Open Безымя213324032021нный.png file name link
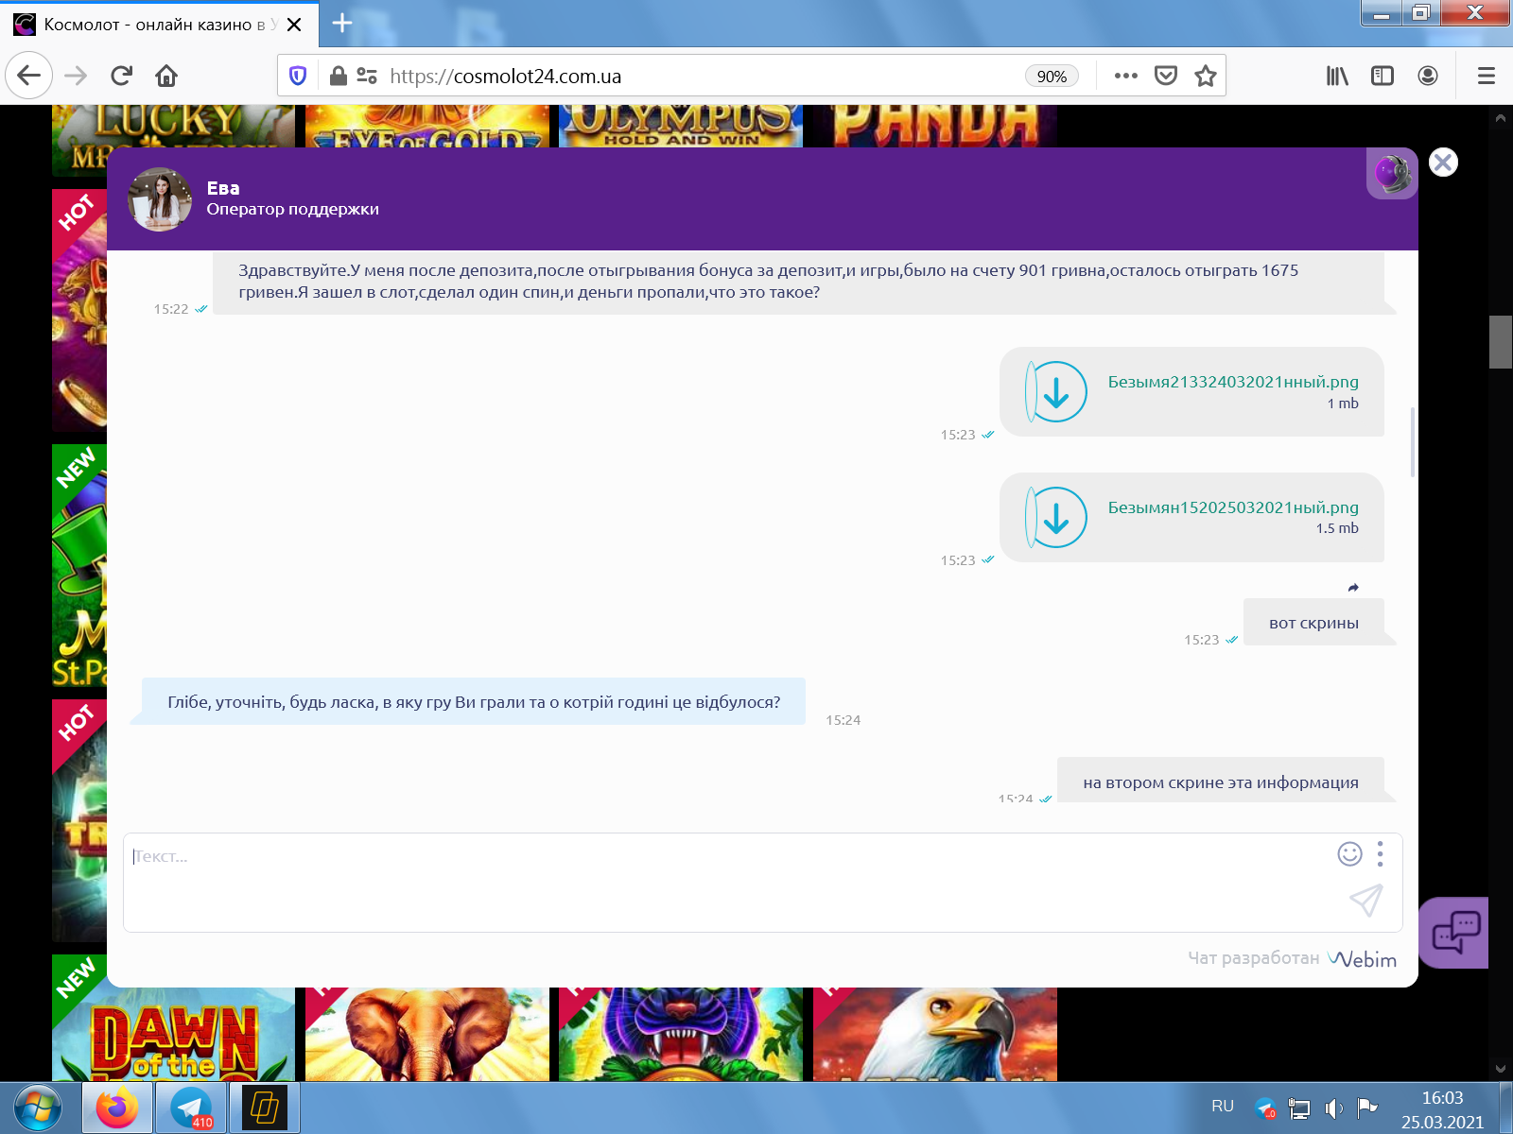Image resolution: width=1513 pixels, height=1134 pixels. [x=1233, y=382]
